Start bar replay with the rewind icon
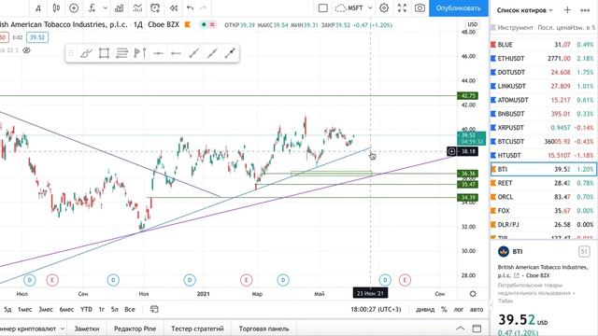 (174, 8)
